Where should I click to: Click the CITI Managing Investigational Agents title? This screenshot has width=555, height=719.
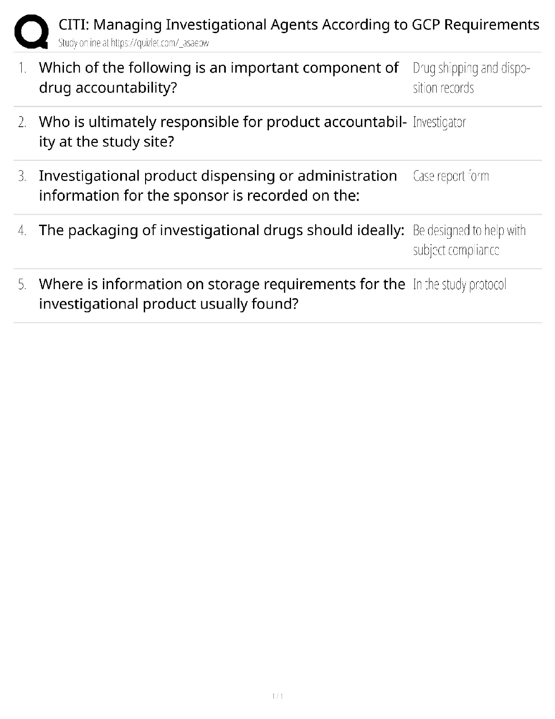point(299,25)
